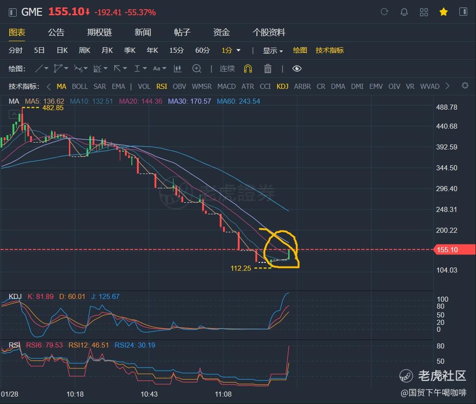
Task: Expand line tool dropdown arrow
Action: (x=46, y=68)
